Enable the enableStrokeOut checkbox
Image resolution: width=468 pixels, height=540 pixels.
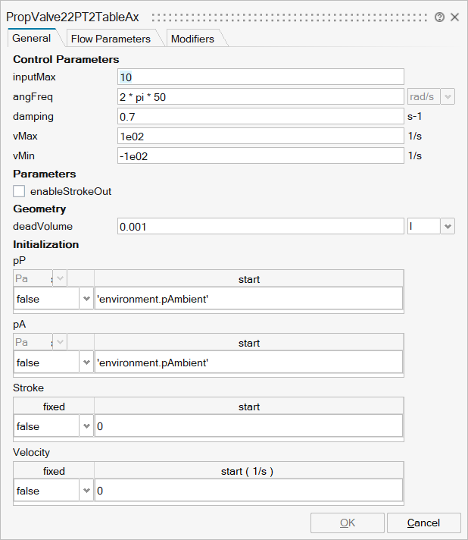coord(19,191)
